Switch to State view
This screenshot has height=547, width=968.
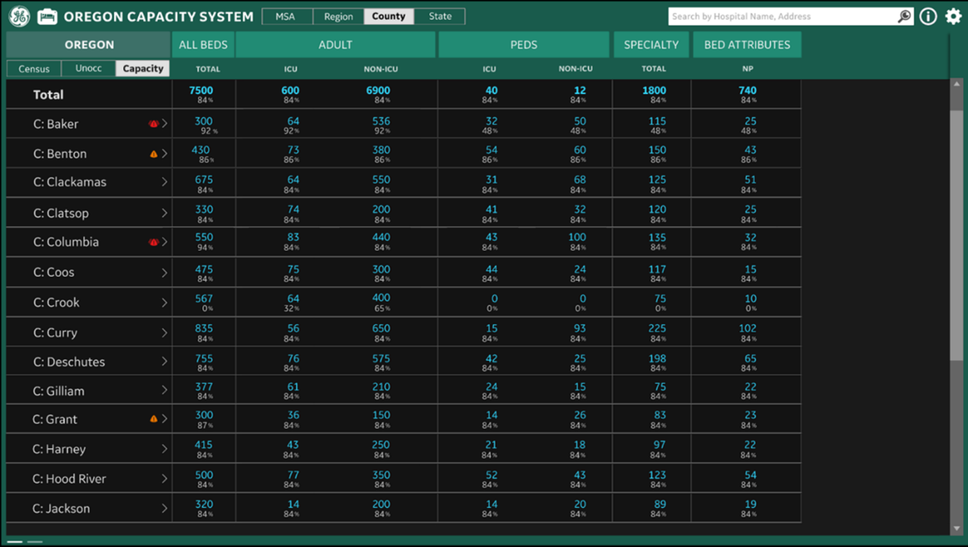440,16
